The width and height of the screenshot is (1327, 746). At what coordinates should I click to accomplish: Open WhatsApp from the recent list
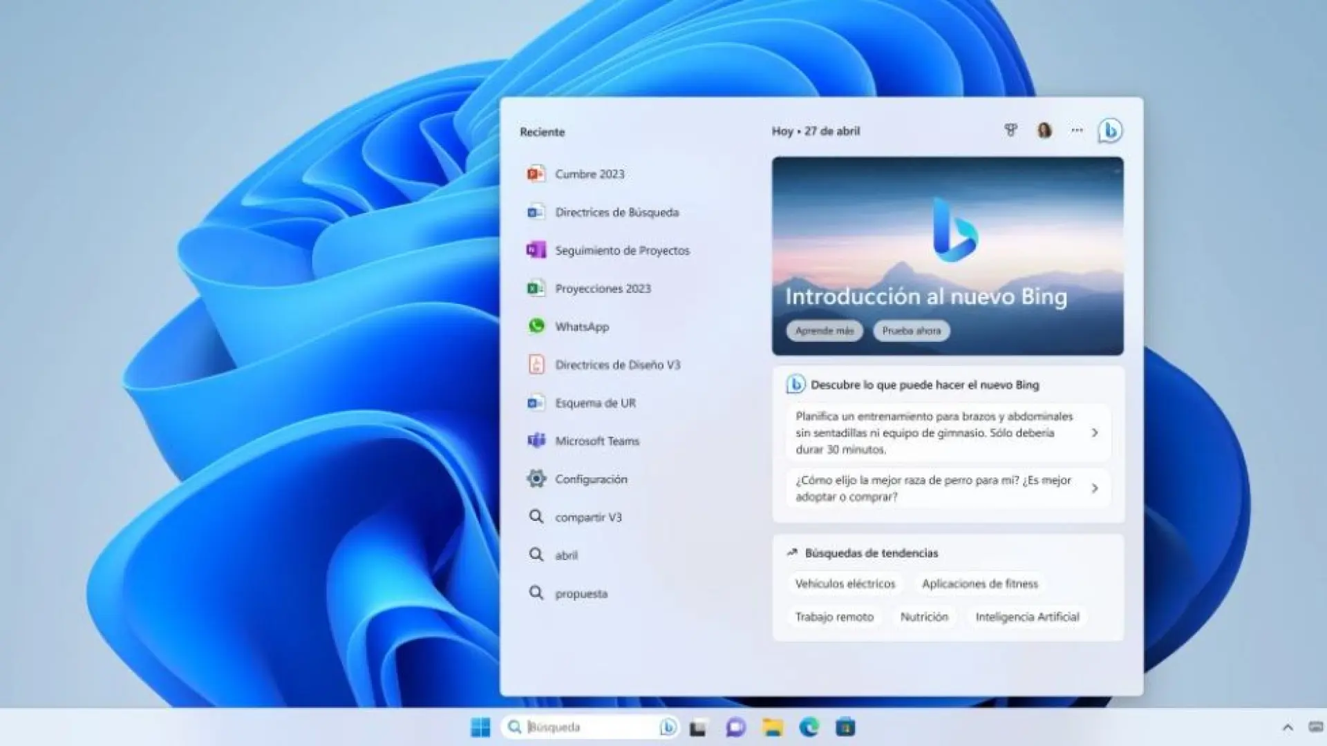(582, 326)
